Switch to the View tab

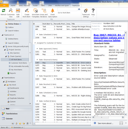coord(43,6)
